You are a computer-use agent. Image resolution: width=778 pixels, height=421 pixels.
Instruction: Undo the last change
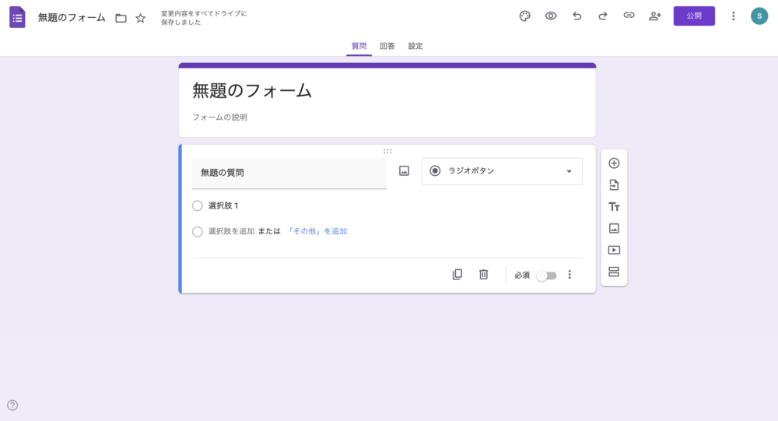coord(576,16)
